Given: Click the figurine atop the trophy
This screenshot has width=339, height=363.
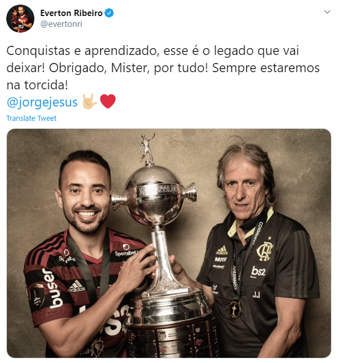Looking at the screenshot, I should (147, 148).
